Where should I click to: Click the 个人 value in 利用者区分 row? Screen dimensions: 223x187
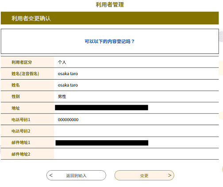(x=62, y=62)
